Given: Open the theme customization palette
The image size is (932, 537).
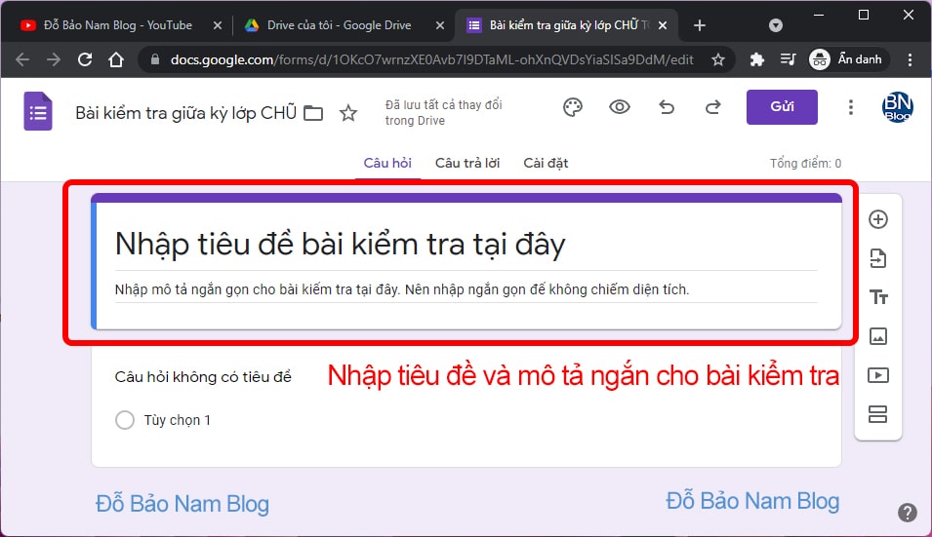Looking at the screenshot, I should point(573,107).
